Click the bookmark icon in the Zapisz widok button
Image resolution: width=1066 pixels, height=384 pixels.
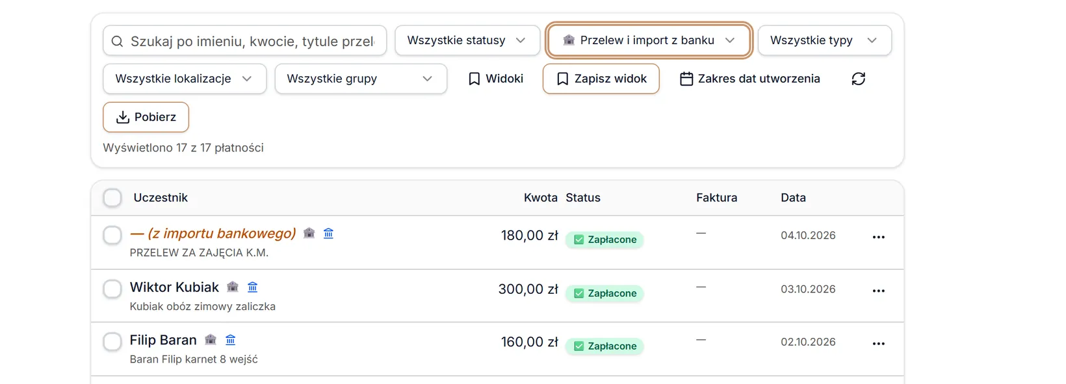563,79
